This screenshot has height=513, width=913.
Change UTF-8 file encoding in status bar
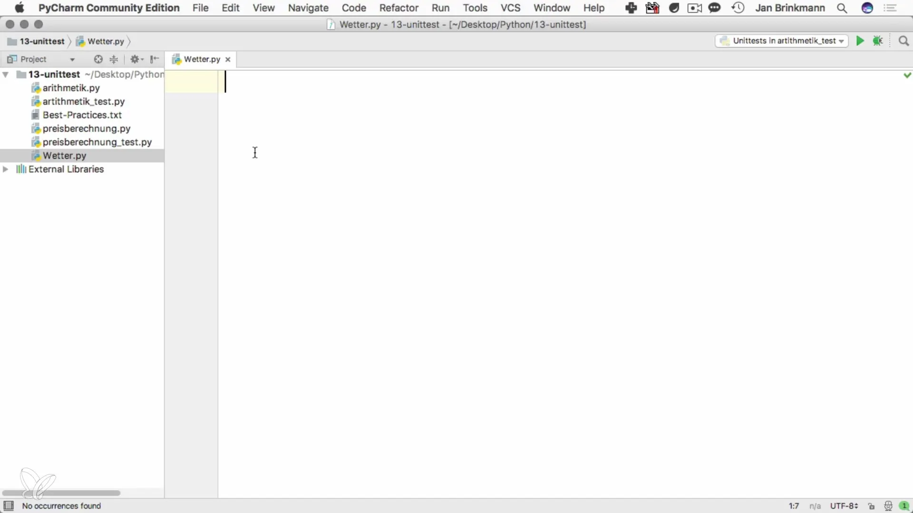pos(844,506)
